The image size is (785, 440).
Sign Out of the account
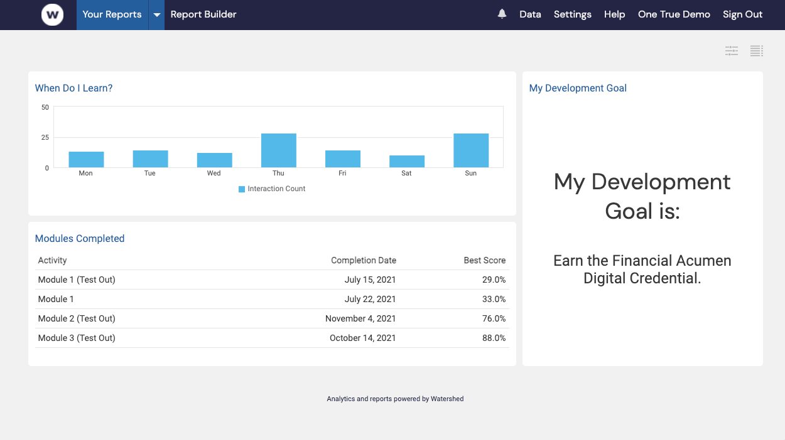point(742,14)
